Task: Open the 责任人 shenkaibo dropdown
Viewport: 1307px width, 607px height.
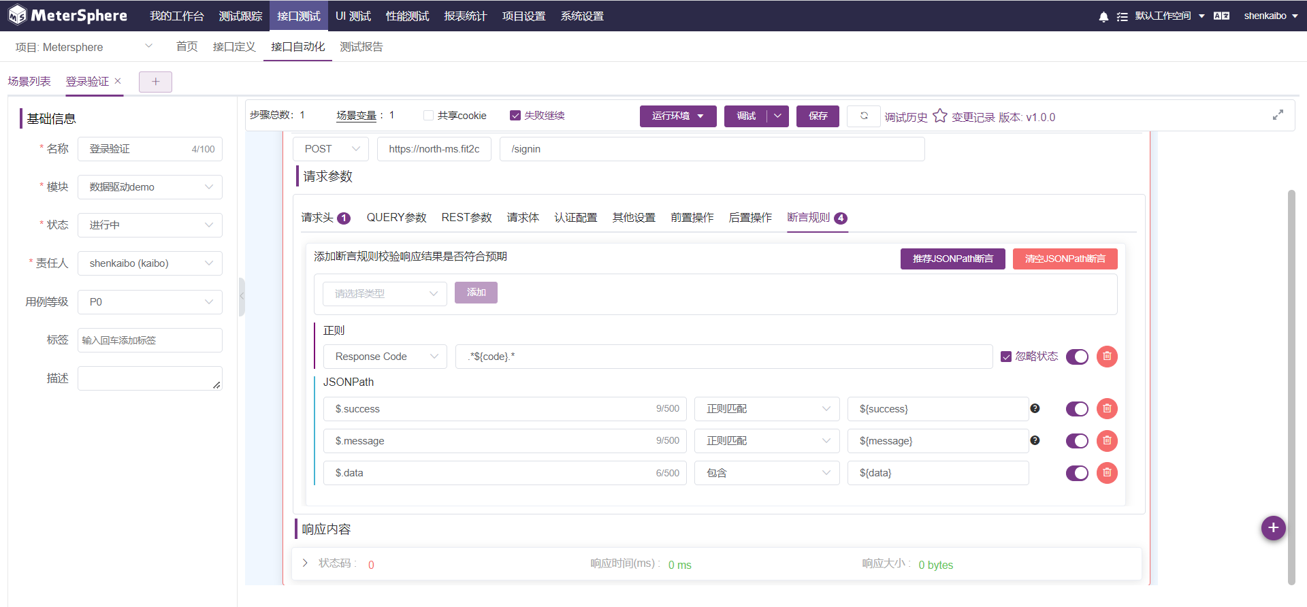Action: 150,263
